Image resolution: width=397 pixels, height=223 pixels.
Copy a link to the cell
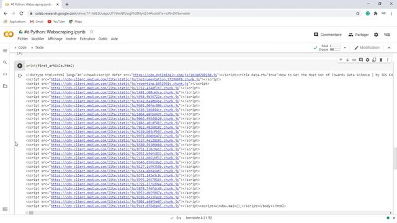point(354,60)
